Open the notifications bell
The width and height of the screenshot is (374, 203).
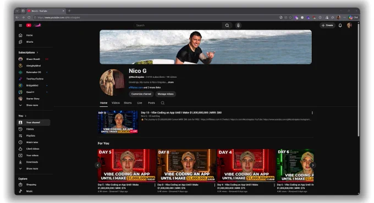(340, 25)
